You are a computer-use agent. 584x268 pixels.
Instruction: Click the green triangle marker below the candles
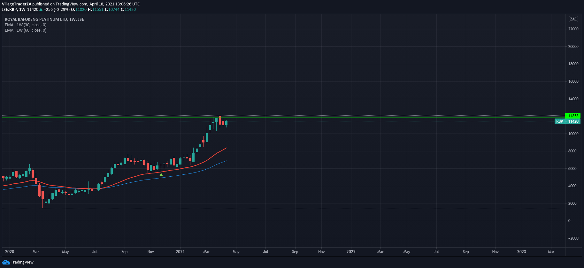coord(161,174)
